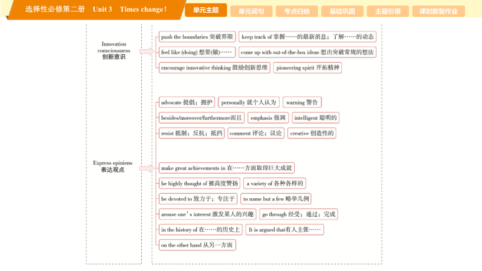Image resolution: width=482 pixels, height=271 pixels.
Task: Switch to the 考点归纳 tab
Action: click(x=296, y=11)
